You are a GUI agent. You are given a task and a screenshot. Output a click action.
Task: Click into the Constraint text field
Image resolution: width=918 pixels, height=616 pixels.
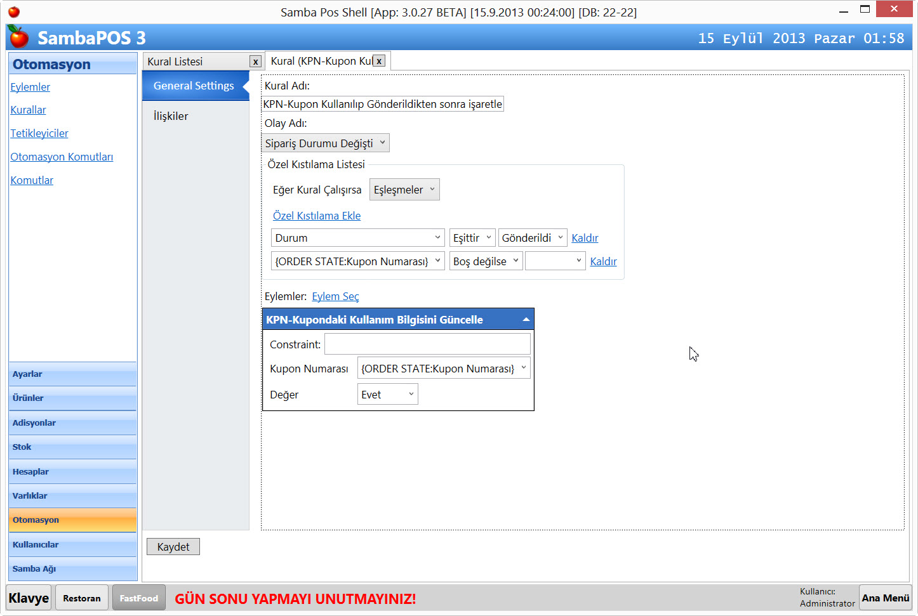tap(427, 344)
